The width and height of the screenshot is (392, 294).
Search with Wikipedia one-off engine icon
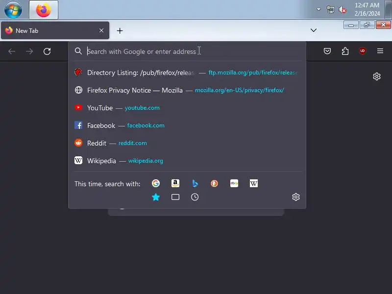[253, 183]
